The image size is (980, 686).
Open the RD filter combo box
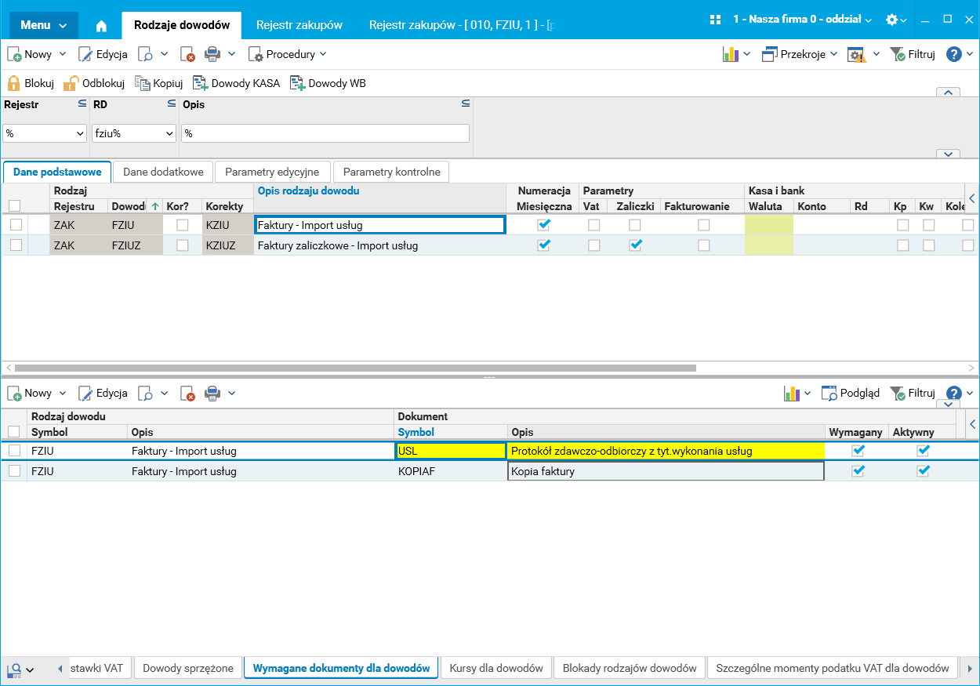134,133
